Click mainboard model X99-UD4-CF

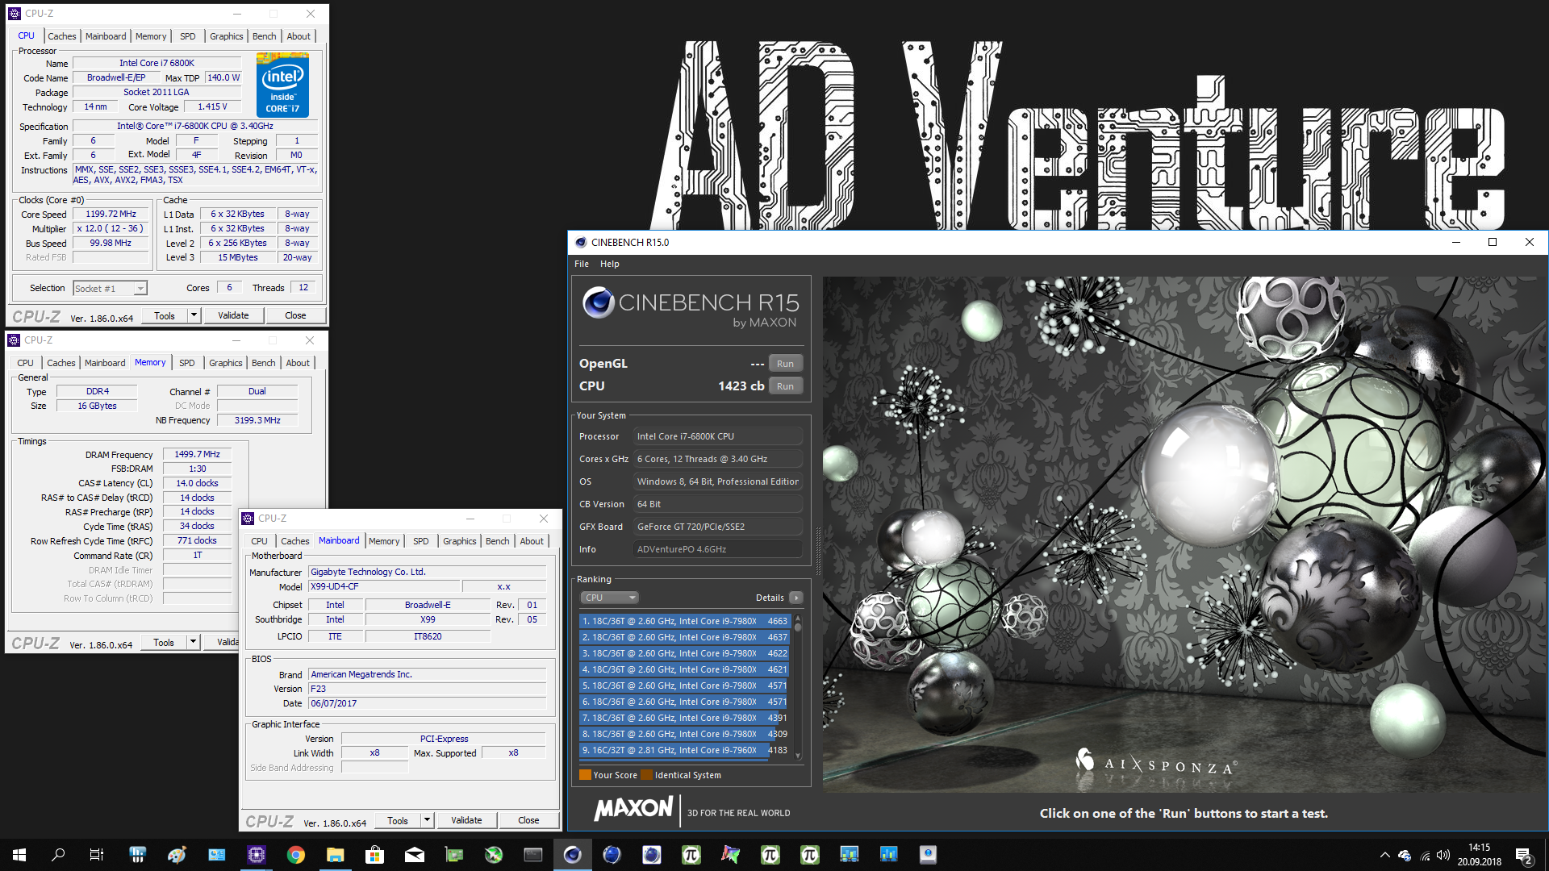[382, 586]
